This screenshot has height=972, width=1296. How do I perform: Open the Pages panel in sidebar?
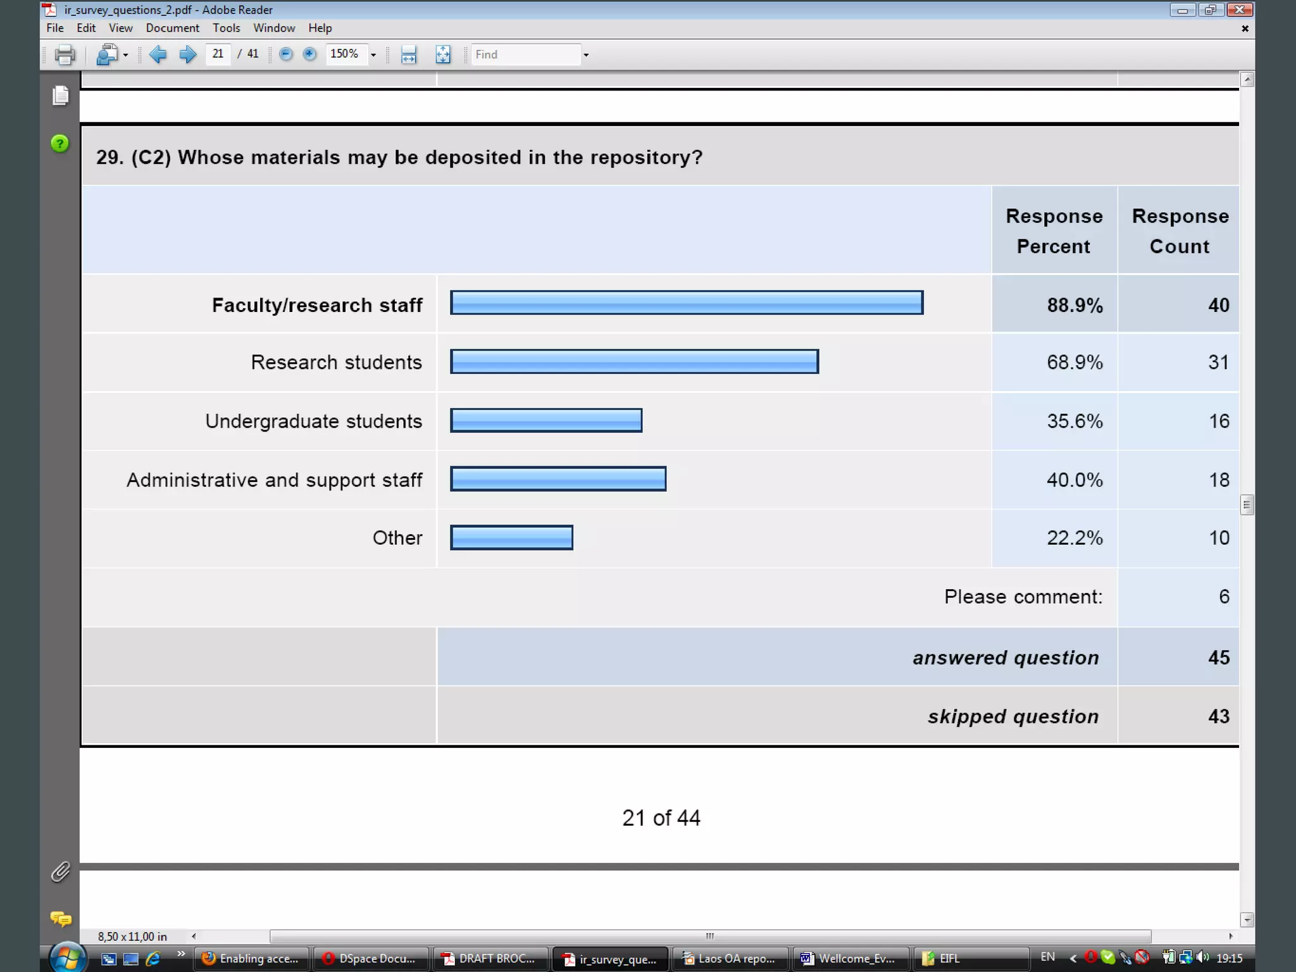pyautogui.click(x=61, y=96)
